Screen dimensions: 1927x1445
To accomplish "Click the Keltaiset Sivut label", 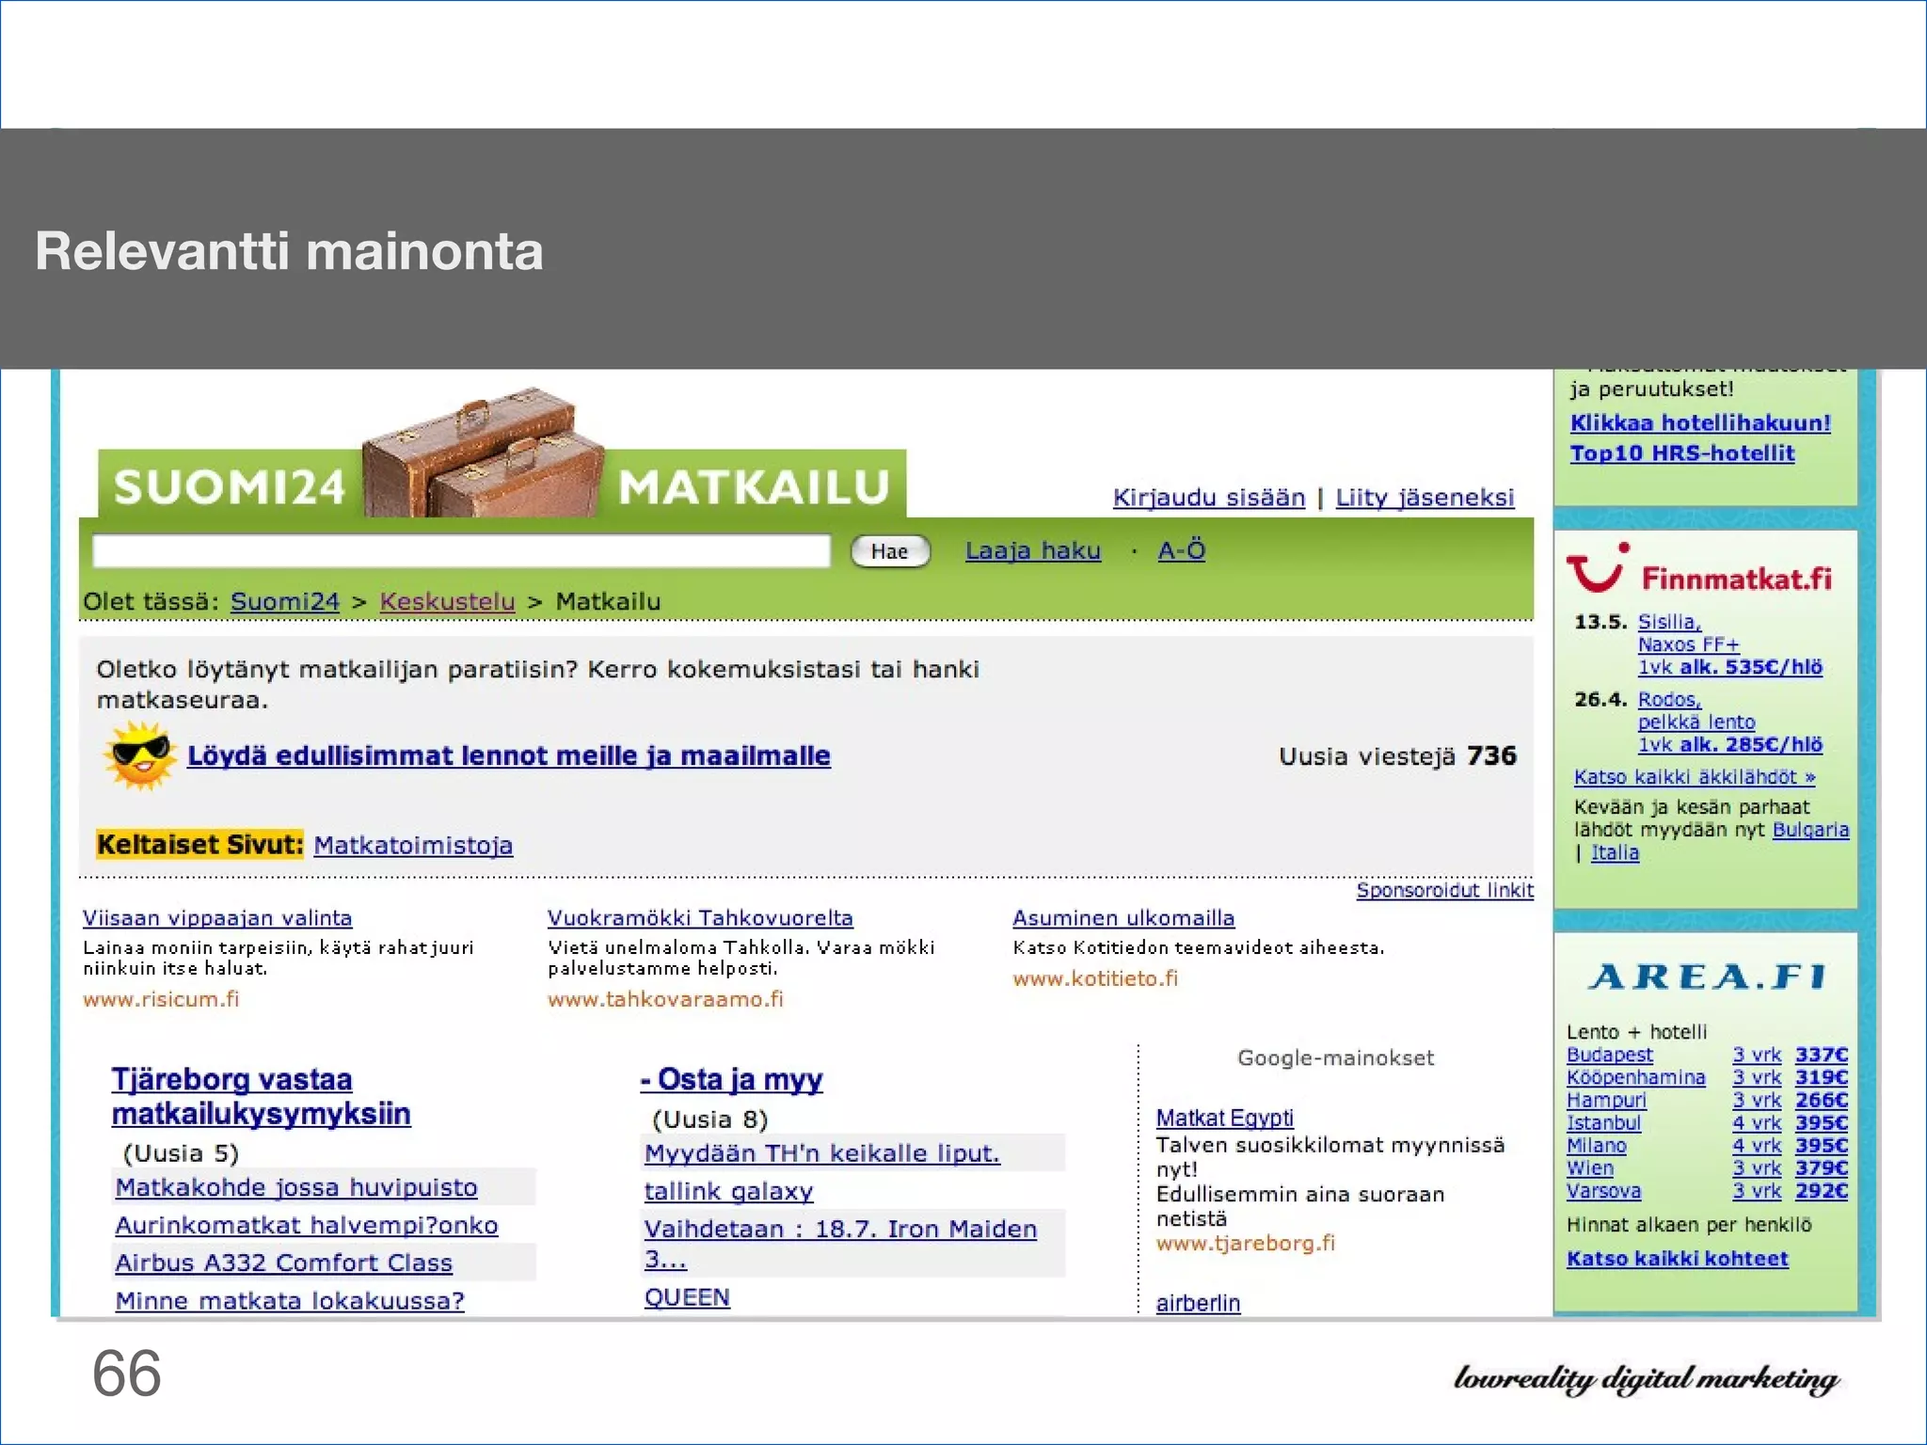I will (199, 845).
